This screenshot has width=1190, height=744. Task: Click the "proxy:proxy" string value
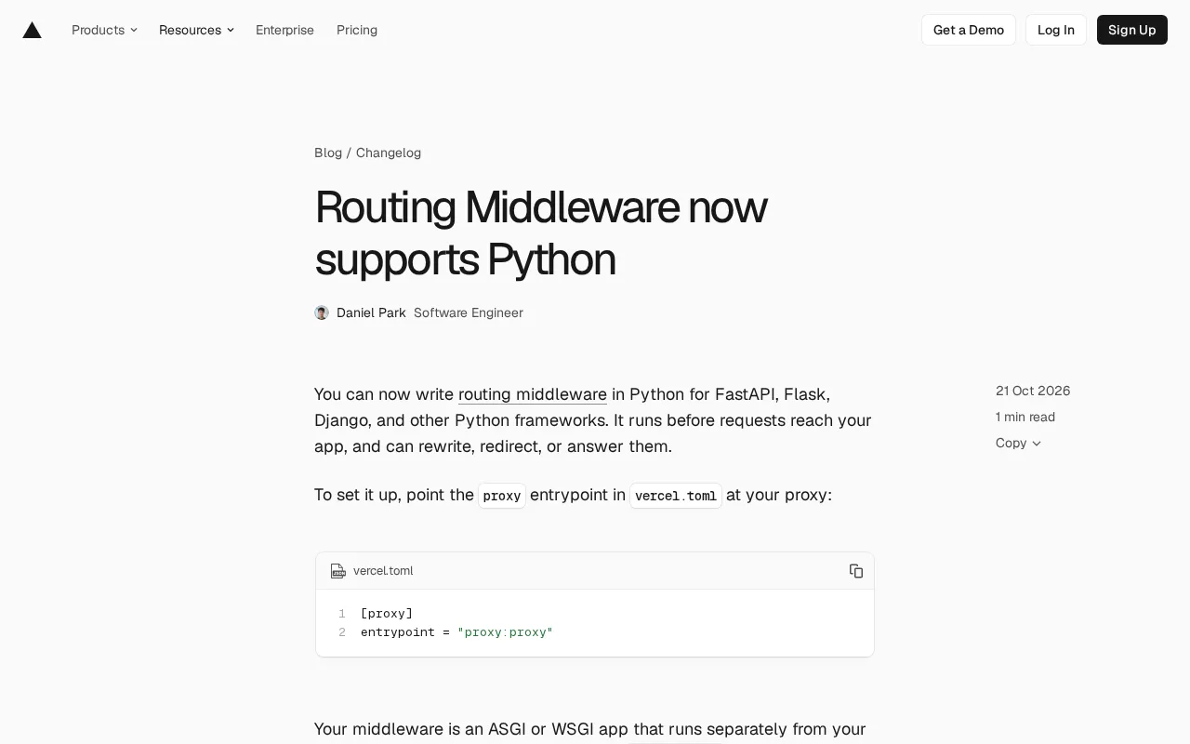[505, 632]
